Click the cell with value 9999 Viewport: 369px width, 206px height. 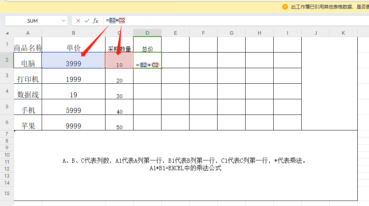coord(74,122)
